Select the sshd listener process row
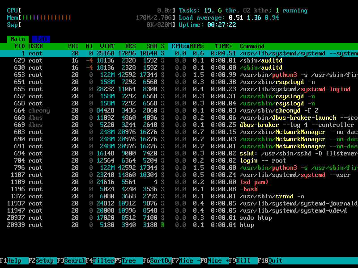 179,153
